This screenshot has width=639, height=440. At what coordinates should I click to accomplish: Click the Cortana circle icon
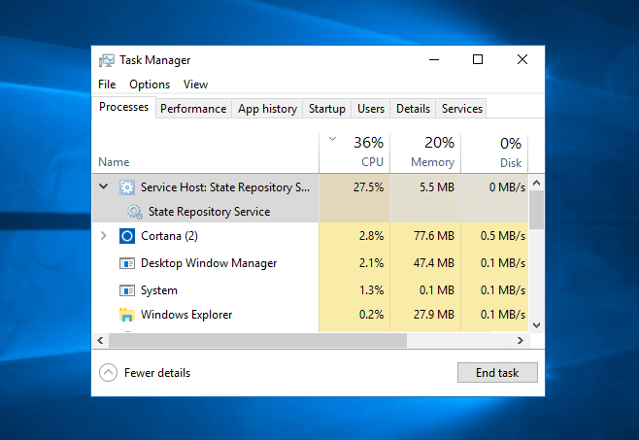(127, 236)
